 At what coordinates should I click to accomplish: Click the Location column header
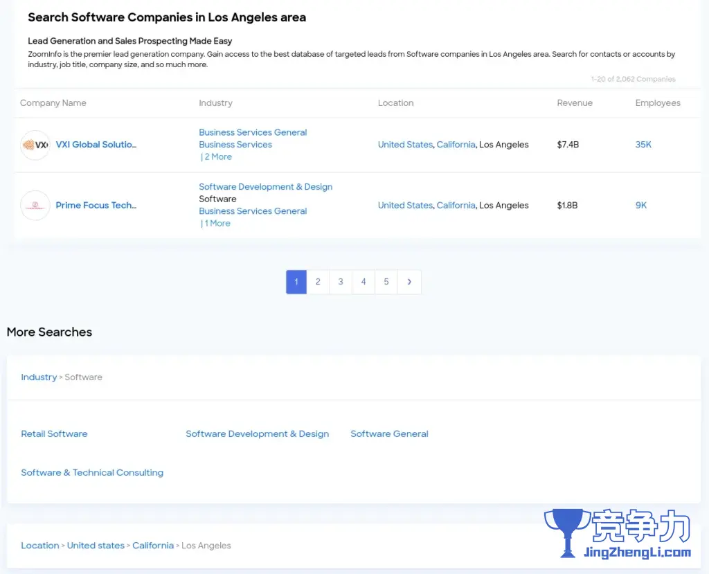(x=395, y=103)
